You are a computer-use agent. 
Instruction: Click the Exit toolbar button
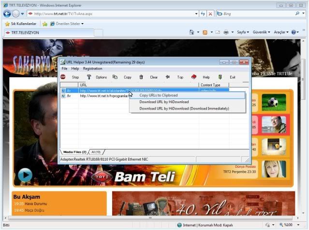point(228,77)
